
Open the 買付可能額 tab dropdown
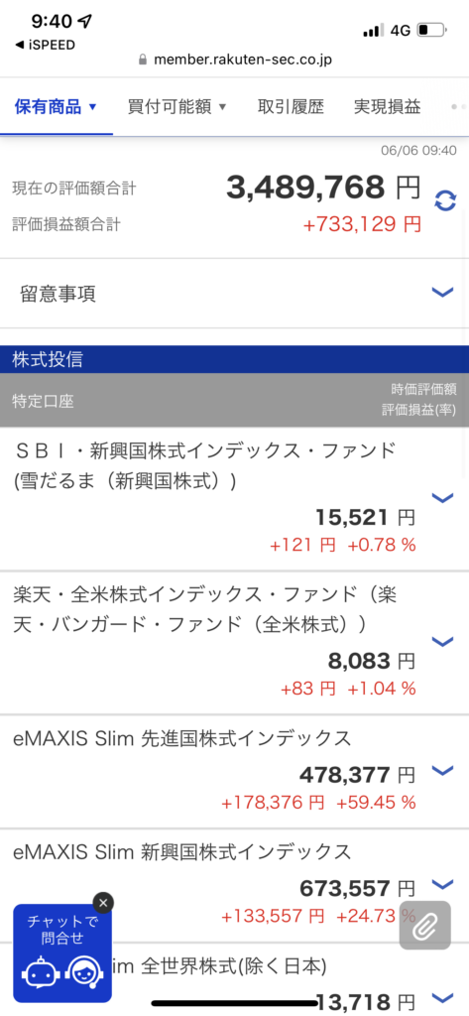[x=176, y=106]
